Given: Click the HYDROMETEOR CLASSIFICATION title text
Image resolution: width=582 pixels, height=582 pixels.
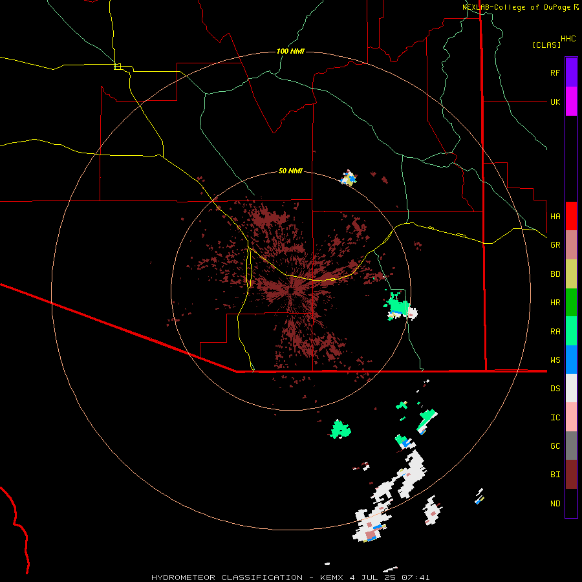Looking at the screenshot, I should [227, 577].
